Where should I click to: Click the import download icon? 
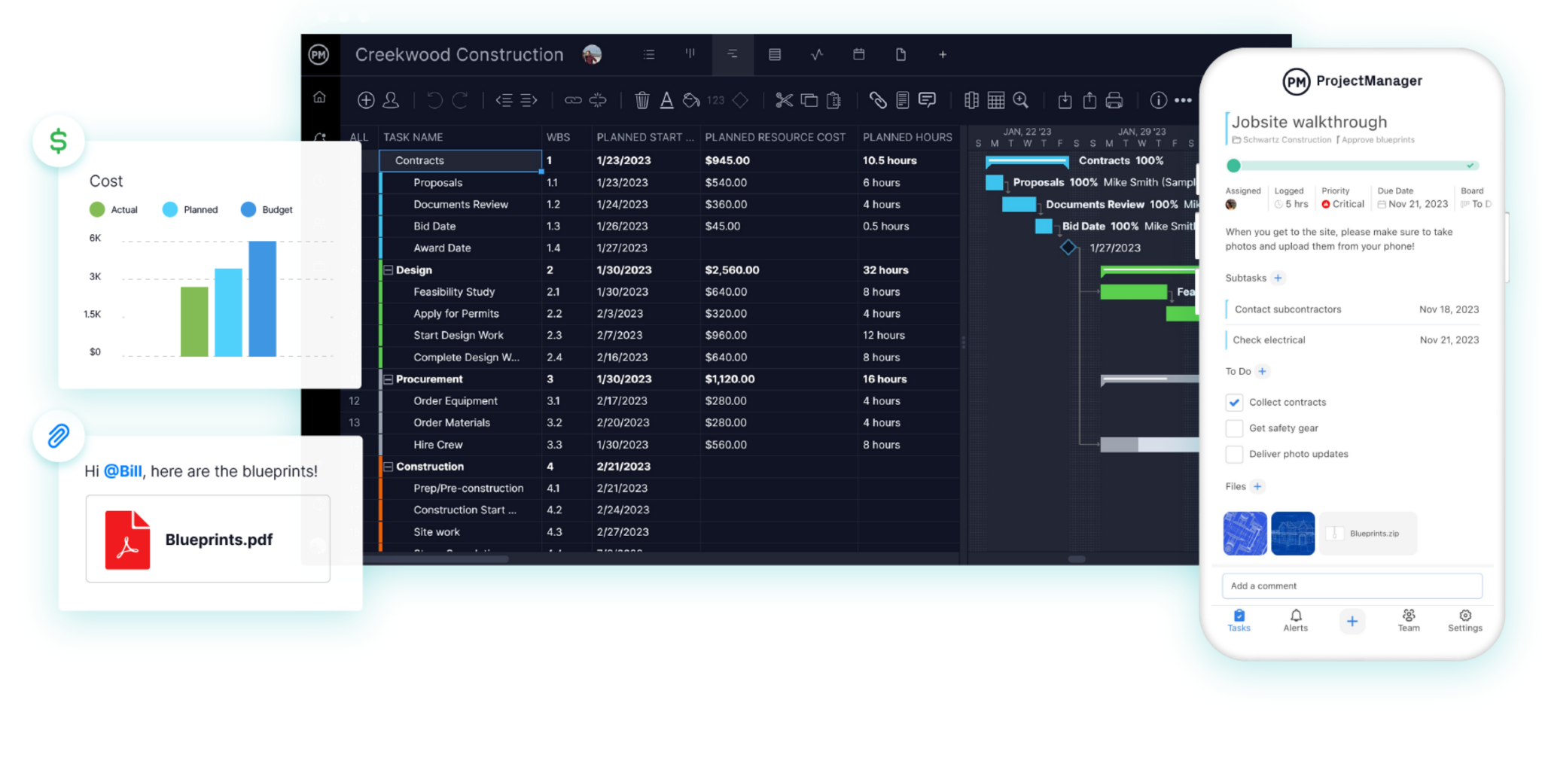[1065, 100]
